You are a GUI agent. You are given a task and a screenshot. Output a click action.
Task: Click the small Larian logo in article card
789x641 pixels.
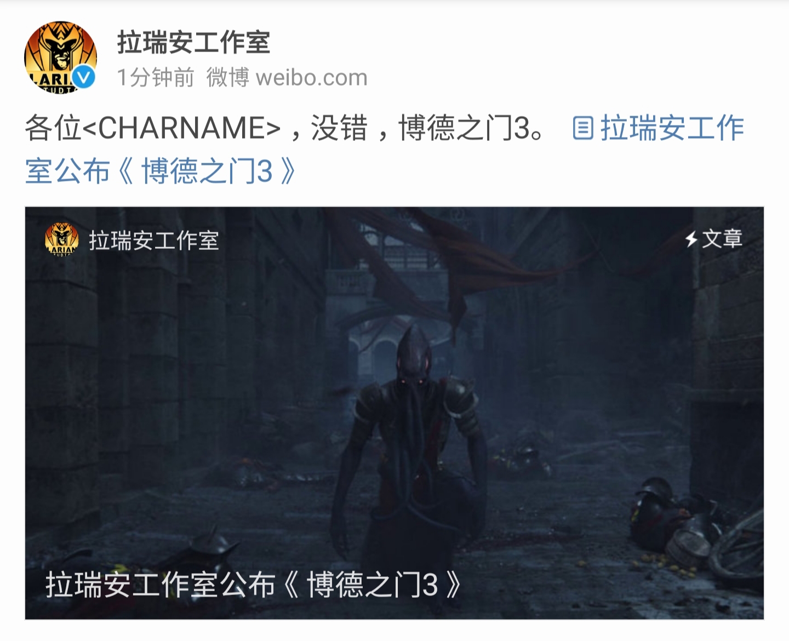click(x=61, y=239)
